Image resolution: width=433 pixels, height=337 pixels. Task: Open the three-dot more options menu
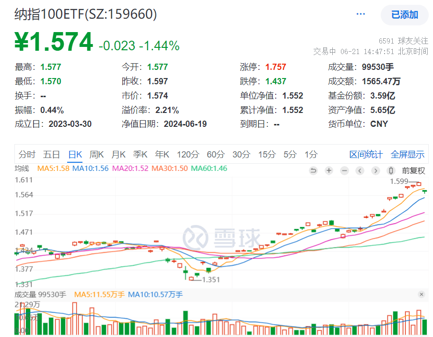tap(361, 14)
